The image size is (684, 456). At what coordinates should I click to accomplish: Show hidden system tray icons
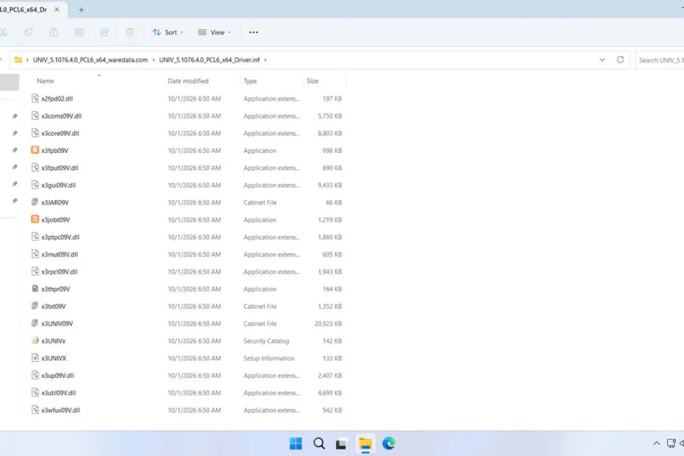click(x=656, y=443)
